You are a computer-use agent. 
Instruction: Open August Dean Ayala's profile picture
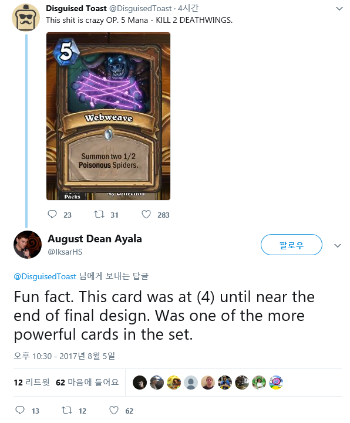pos(28,245)
